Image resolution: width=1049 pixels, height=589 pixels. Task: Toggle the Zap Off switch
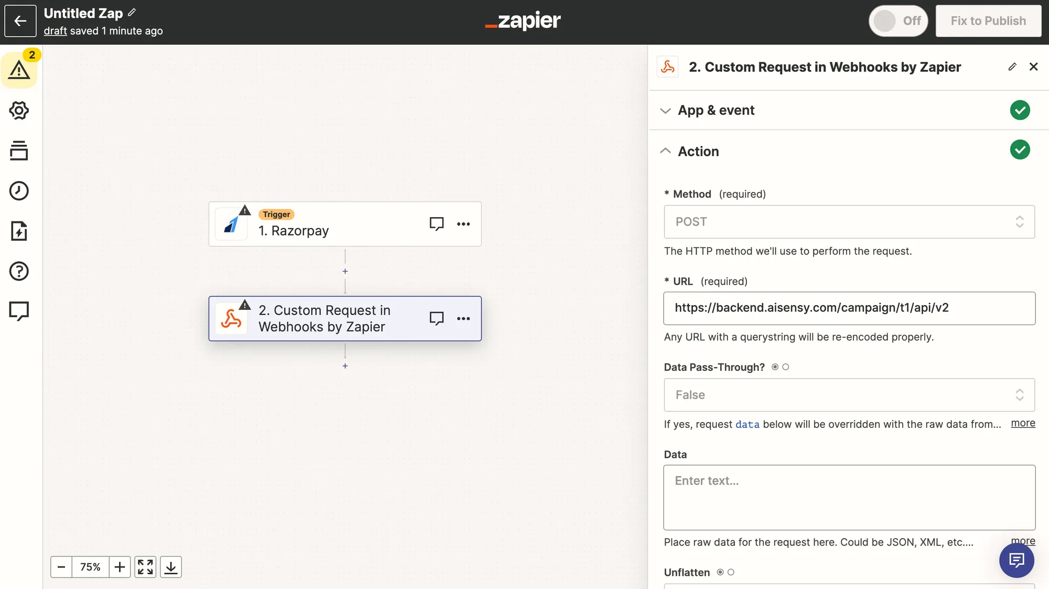[x=898, y=21]
